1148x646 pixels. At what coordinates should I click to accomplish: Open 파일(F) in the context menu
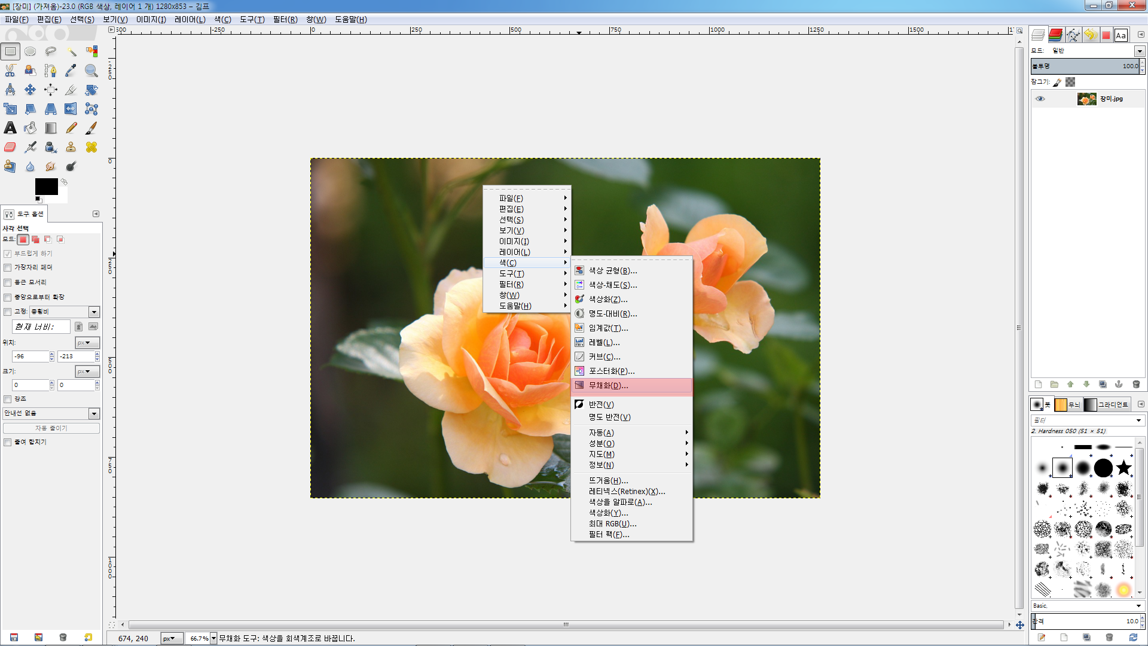(527, 198)
